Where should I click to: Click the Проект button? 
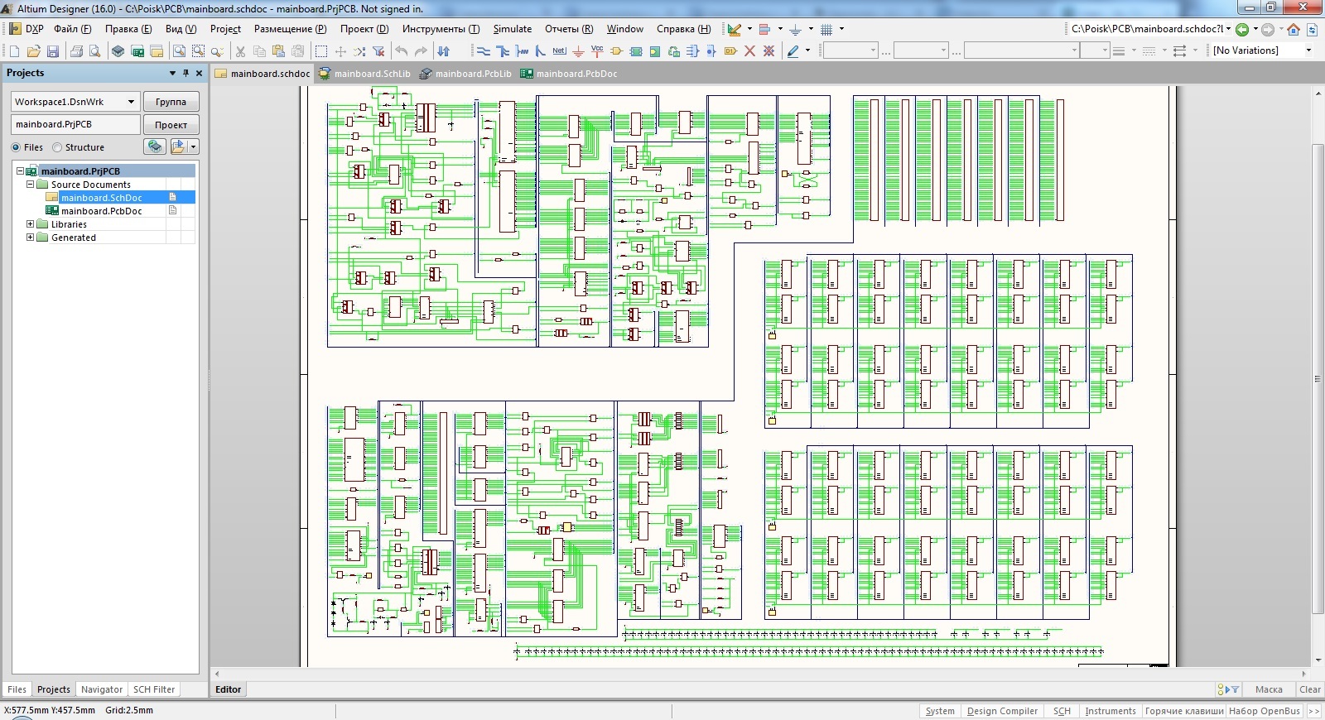pyautogui.click(x=171, y=125)
